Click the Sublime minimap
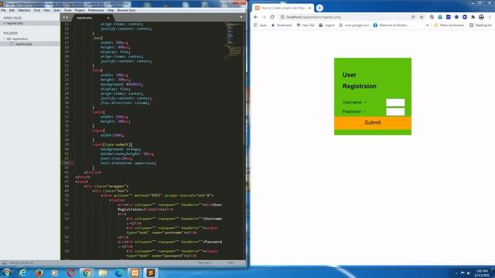Screen dimensions: 495x278 point(234,41)
